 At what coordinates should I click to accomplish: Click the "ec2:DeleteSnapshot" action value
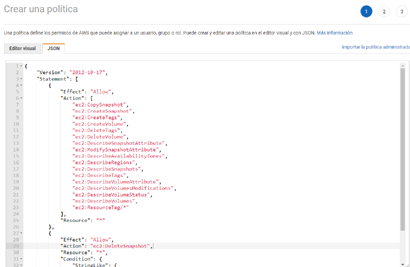(x=120, y=246)
